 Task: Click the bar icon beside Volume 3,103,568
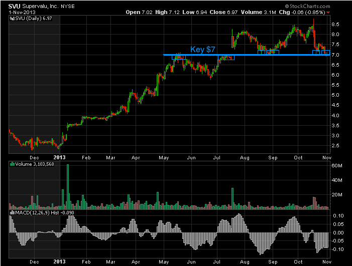click(13, 164)
